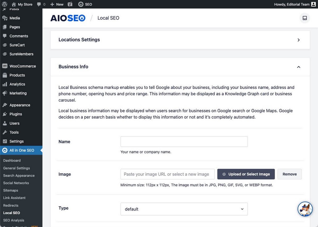This screenshot has width=318, height=227.
Task: Open the Local SEO submenu item
Action: (x=11, y=213)
